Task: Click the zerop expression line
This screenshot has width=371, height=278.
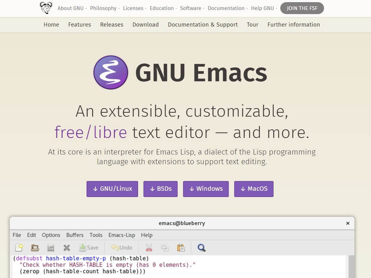Action: pyautogui.click(x=83, y=271)
